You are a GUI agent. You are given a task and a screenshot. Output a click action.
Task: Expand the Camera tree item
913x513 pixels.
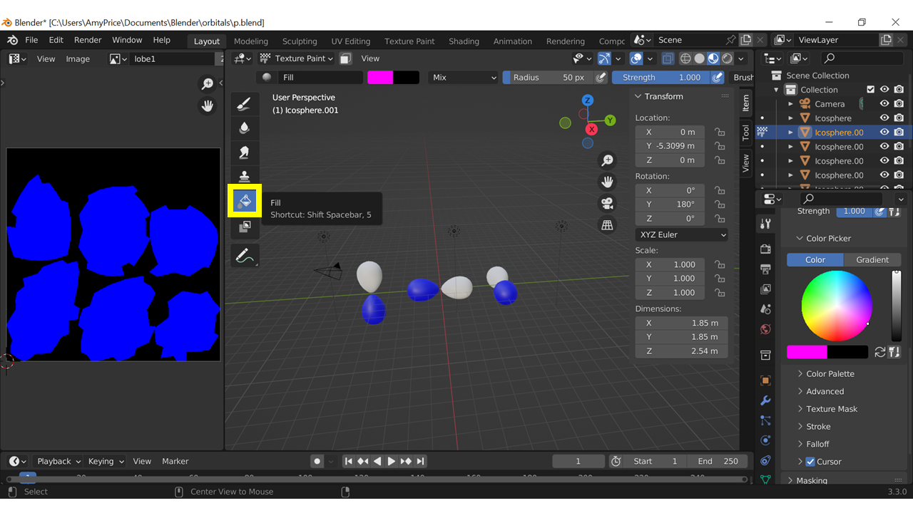click(790, 104)
